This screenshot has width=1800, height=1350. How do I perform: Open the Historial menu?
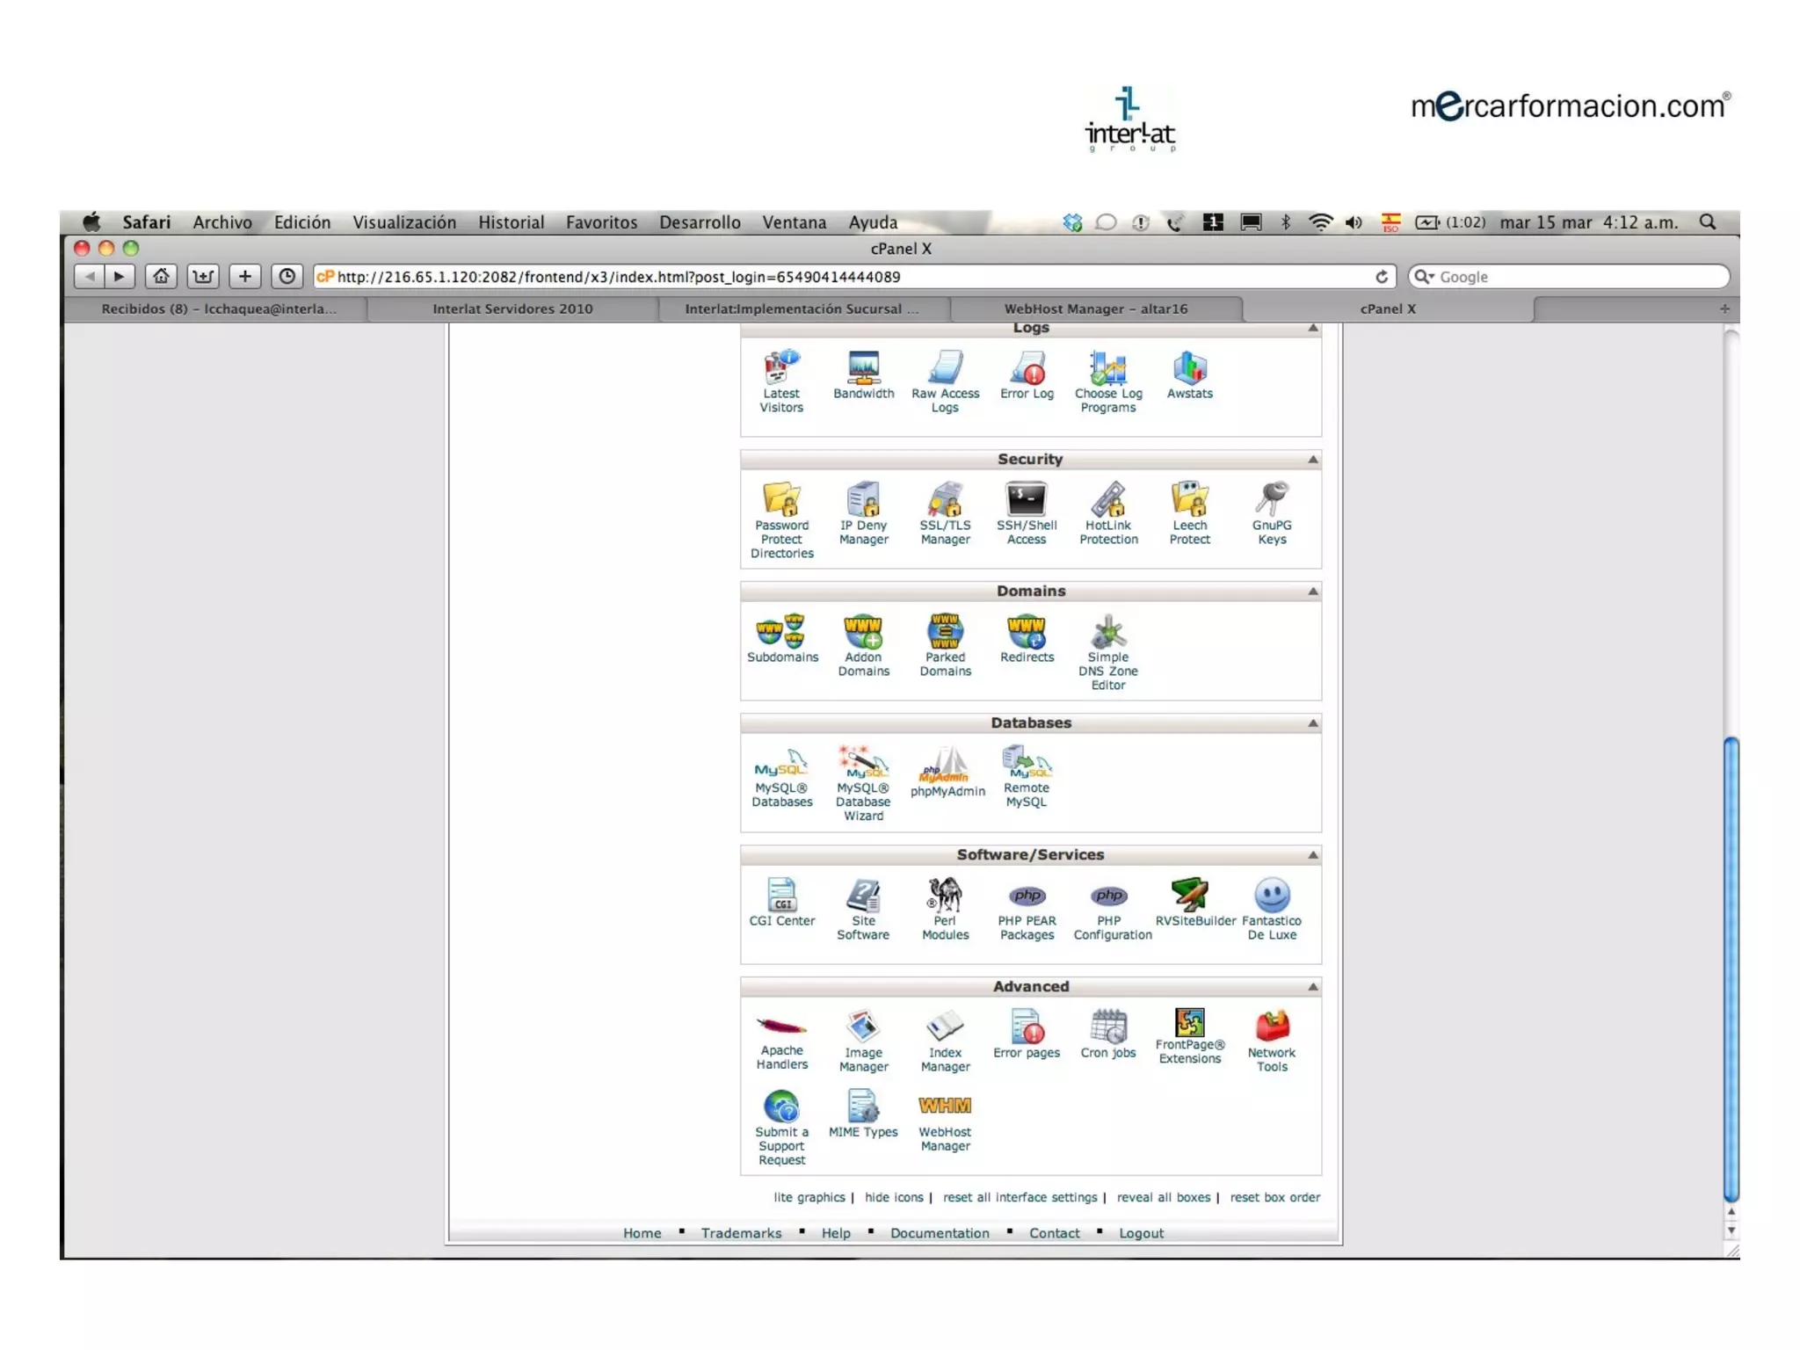coord(511,222)
